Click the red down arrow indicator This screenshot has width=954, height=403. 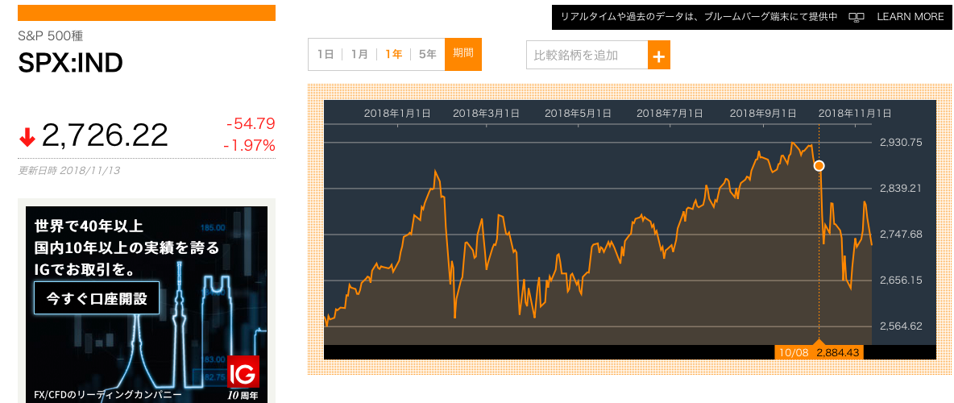[27, 139]
